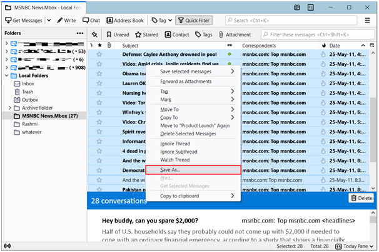Image resolution: width=379 pixels, height=252 pixels.
Task: Sort by the thread column icon
Action: click(x=91, y=45)
